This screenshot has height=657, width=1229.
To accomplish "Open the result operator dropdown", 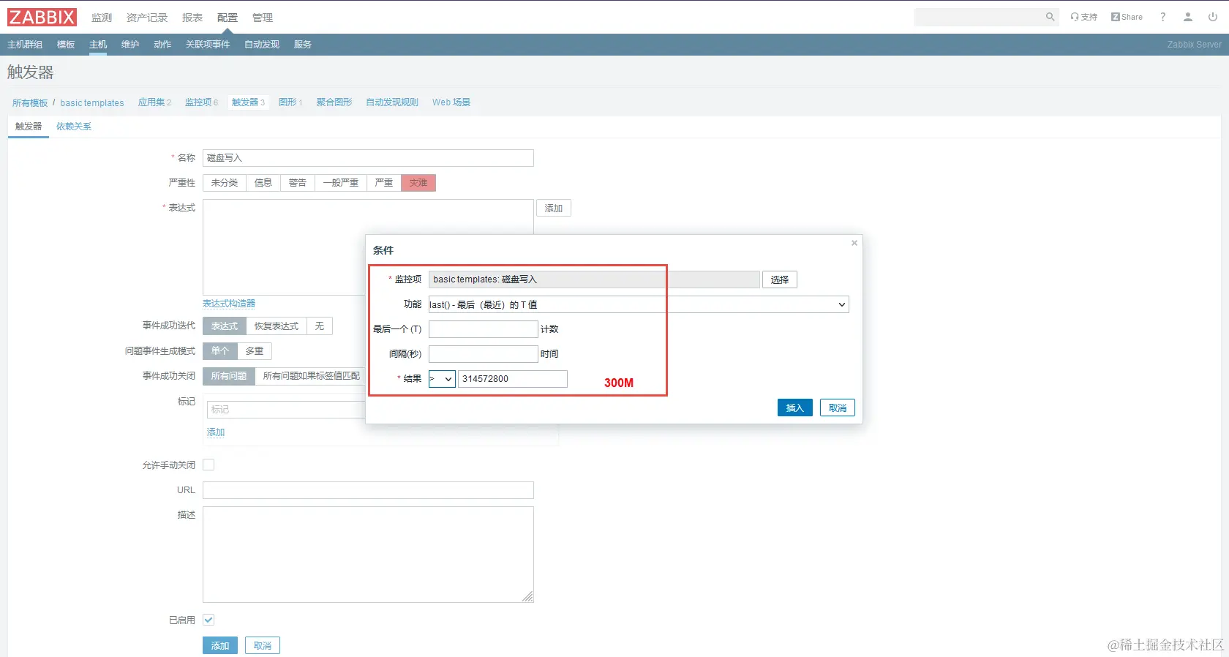I will [x=442, y=379].
